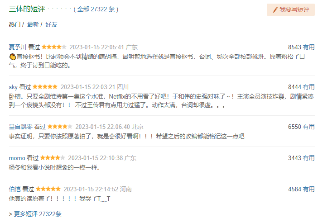Click 星自飘零's four-star rating
The width and height of the screenshot is (318, 218).
click(60, 127)
